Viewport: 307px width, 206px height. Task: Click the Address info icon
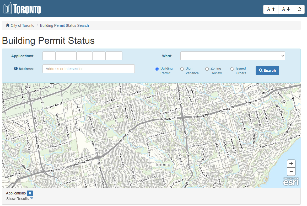[x=16, y=68]
